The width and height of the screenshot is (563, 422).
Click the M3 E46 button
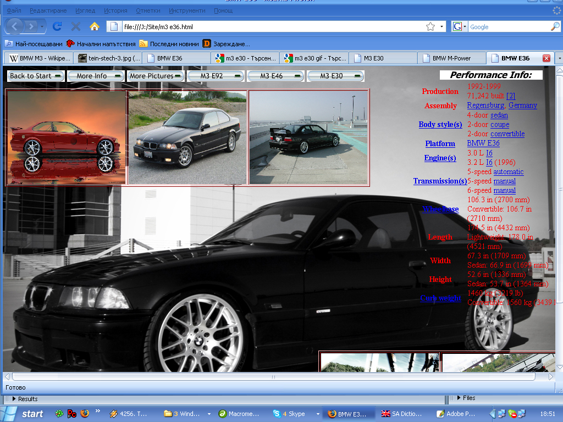tap(276, 76)
